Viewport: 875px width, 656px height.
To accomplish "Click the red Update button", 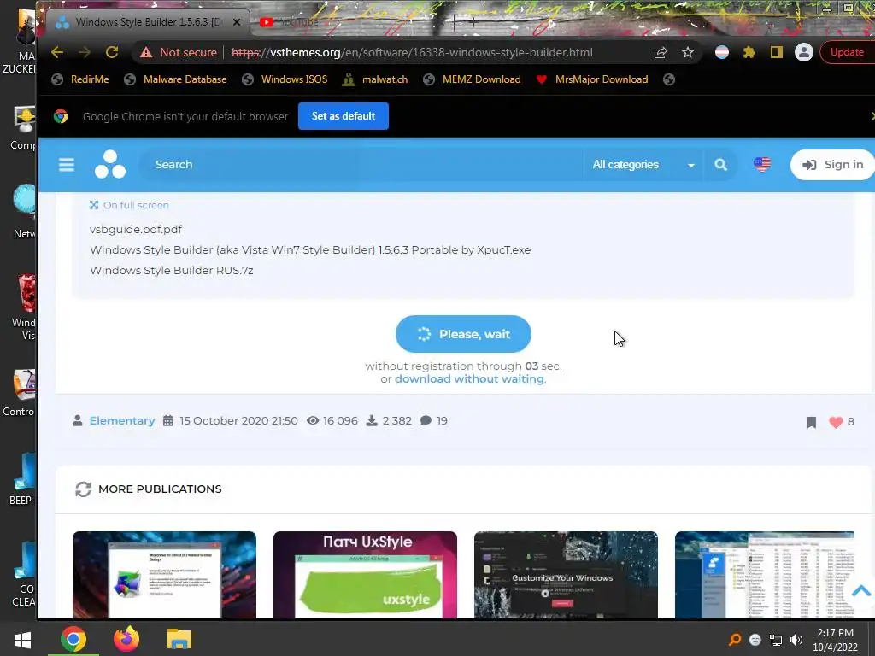I will click(847, 52).
